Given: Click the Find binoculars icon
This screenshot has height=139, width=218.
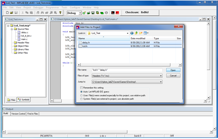Looking at the screenshot, I should [x=42, y=13].
